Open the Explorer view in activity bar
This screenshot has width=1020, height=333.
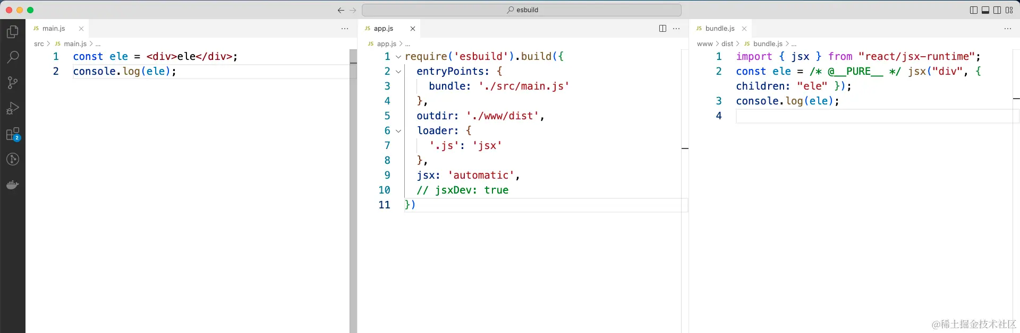coord(13,32)
